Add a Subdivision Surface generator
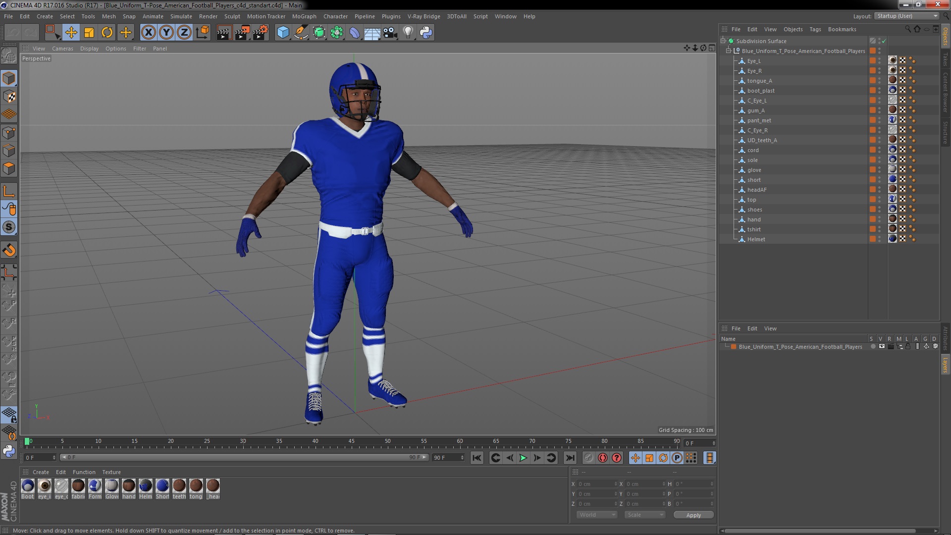This screenshot has height=535, width=951. (x=319, y=33)
